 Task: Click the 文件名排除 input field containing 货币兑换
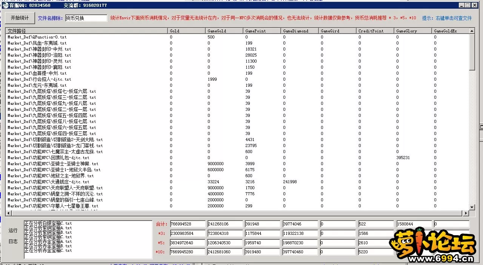click(x=86, y=18)
